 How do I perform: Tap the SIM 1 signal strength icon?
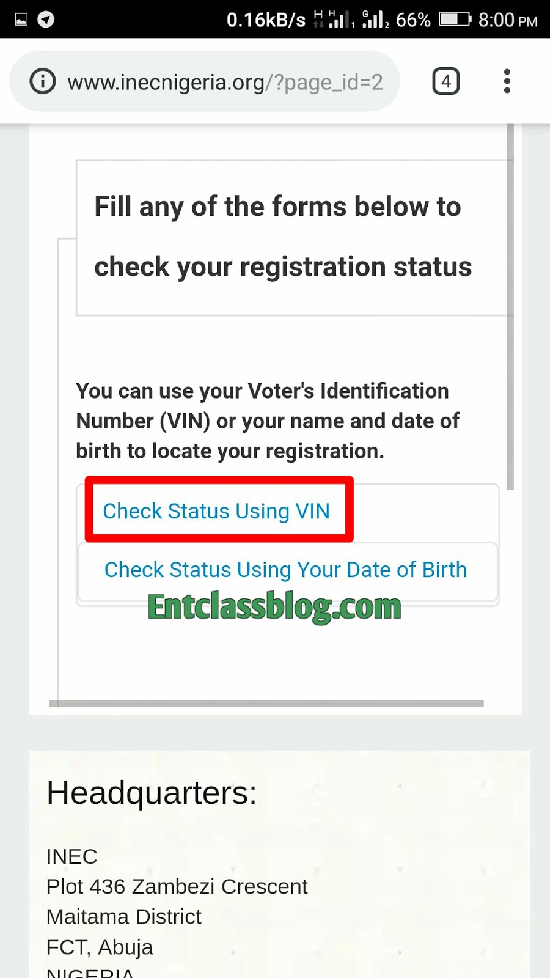pyautogui.click(x=341, y=20)
